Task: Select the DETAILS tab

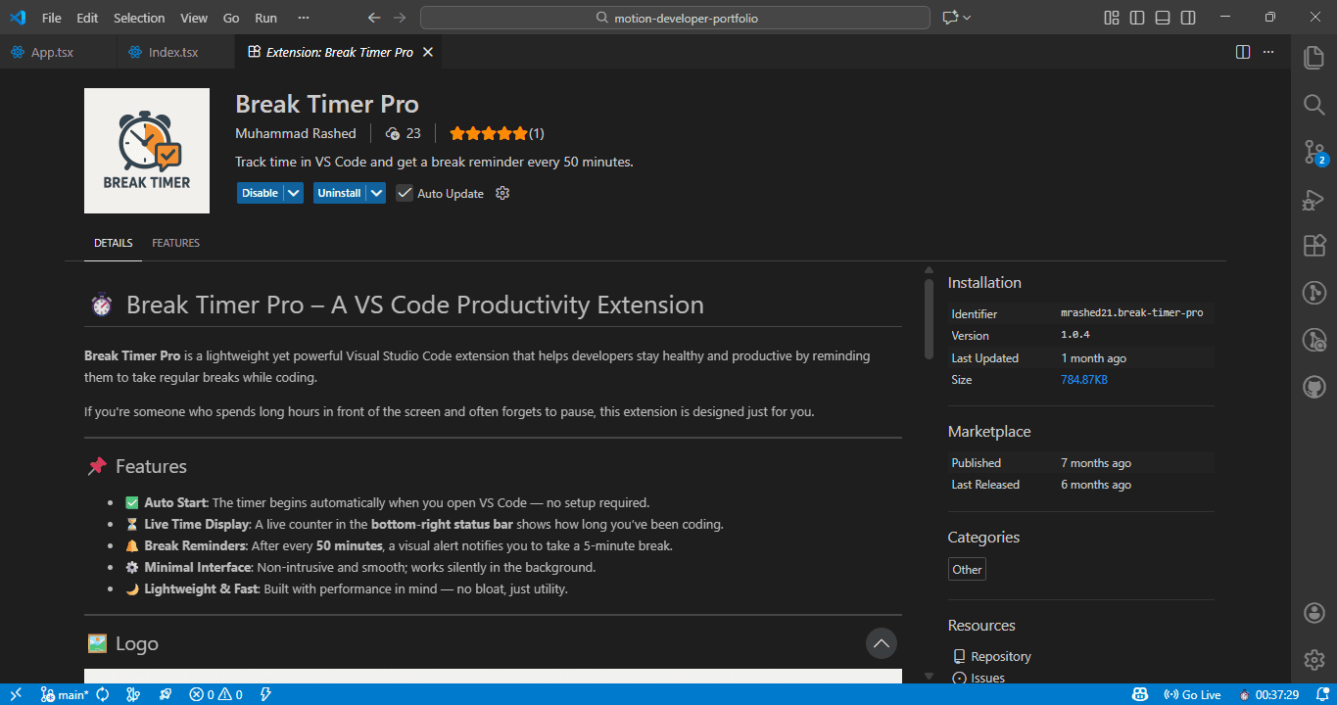Action: click(114, 243)
